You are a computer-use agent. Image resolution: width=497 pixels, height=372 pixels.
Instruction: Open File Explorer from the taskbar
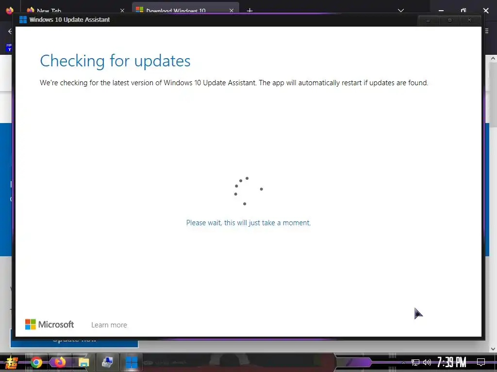pyautogui.click(x=83, y=362)
